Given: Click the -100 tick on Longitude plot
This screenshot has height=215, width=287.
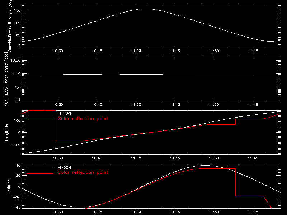Looking at the screenshot, I should click(15, 145).
